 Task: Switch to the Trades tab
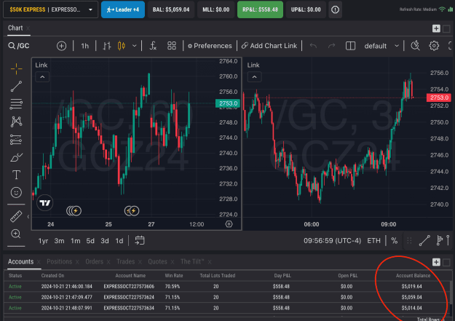tap(126, 261)
